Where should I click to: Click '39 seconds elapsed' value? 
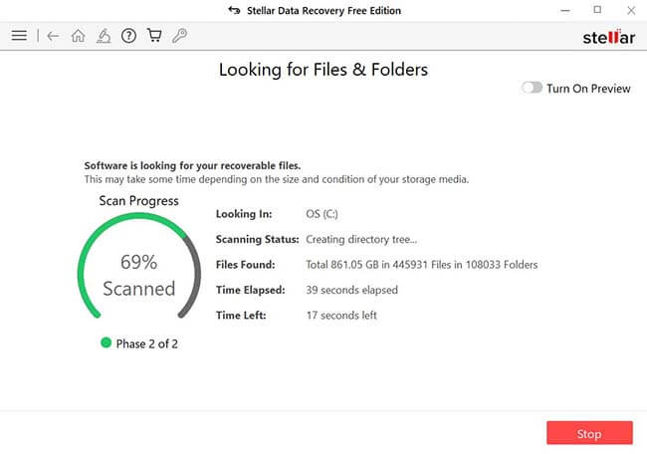[352, 290]
